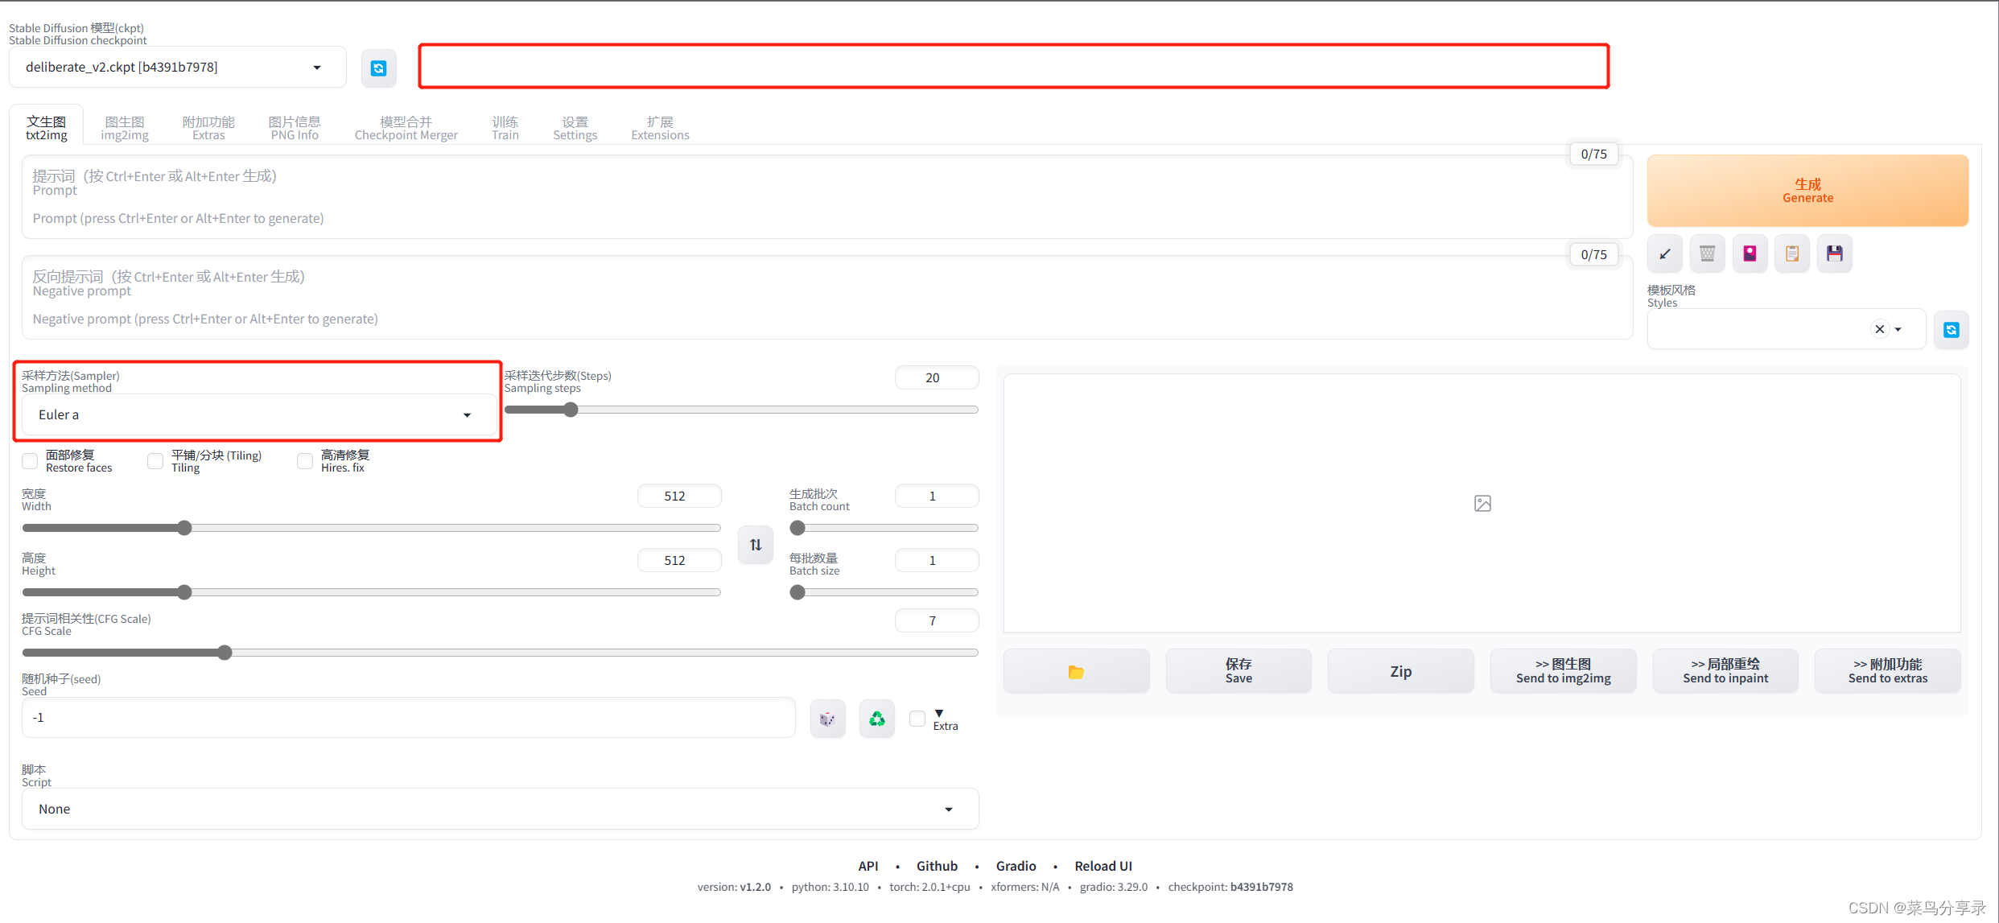
Task: Clear the Styles selection with X
Action: pos(1879,329)
